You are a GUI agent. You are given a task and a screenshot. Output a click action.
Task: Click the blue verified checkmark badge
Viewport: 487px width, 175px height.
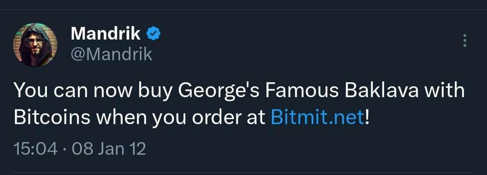(153, 33)
